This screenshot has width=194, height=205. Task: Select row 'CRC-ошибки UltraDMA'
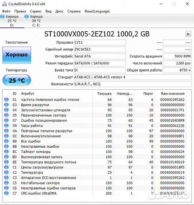[x=95, y=193]
